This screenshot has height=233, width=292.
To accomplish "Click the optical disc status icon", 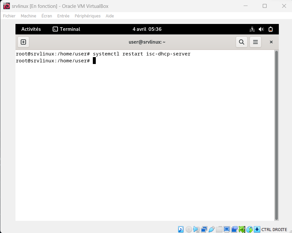I will point(189,229).
